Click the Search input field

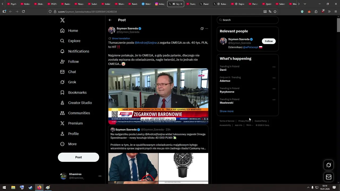248,20
